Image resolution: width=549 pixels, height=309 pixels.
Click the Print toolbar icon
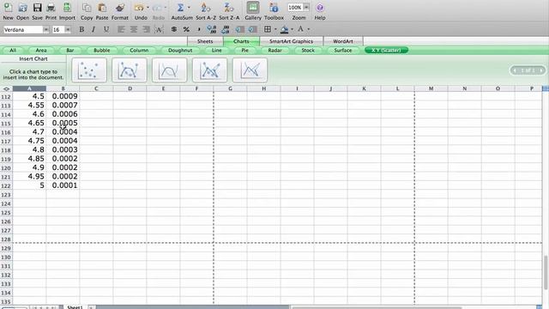tap(51, 8)
